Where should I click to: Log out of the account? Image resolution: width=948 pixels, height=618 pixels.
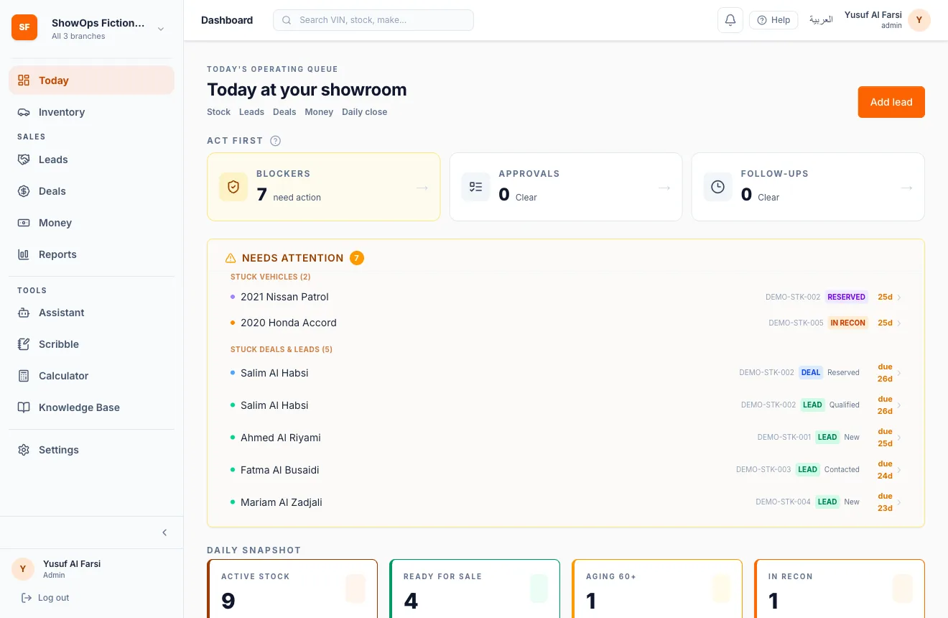(x=45, y=598)
